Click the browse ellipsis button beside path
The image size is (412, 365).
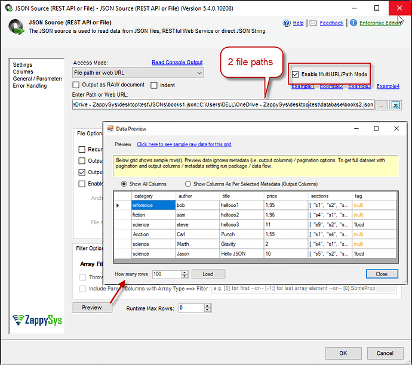click(x=382, y=105)
